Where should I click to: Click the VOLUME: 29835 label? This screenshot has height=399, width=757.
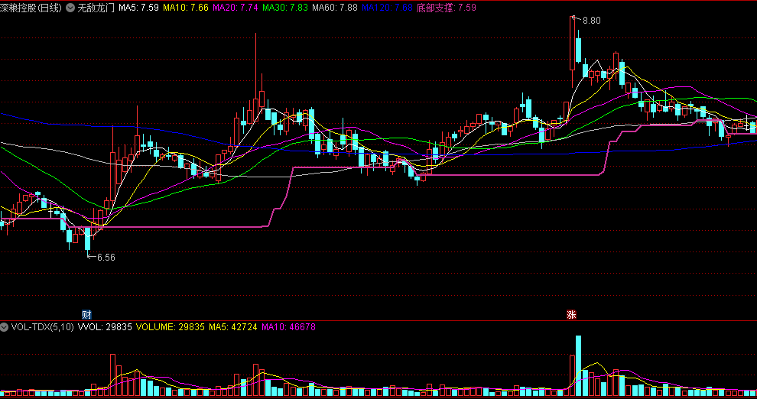171,327
